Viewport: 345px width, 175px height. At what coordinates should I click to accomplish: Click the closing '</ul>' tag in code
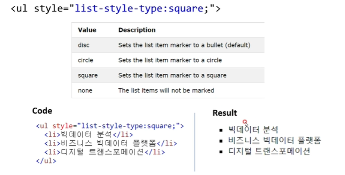click(x=46, y=161)
